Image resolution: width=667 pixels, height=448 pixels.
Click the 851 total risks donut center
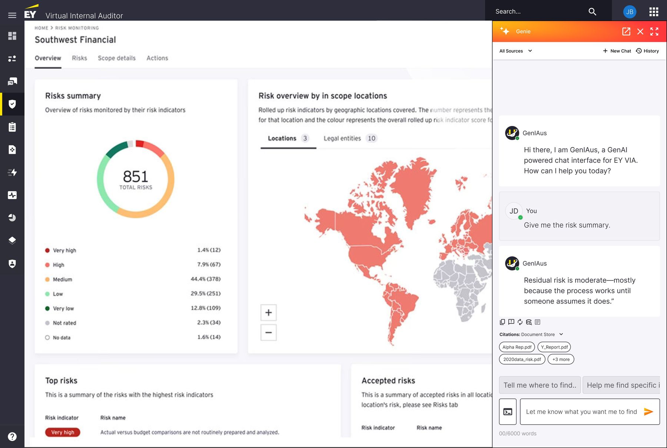(x=136, y=179)
